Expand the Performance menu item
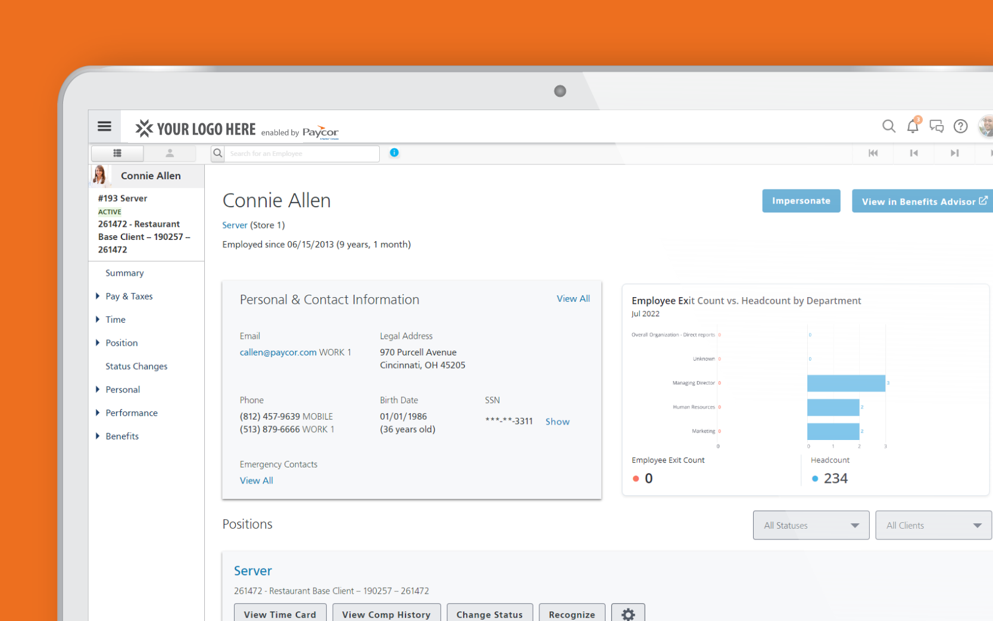The image size is (993, 621). (x=132, y=413)
